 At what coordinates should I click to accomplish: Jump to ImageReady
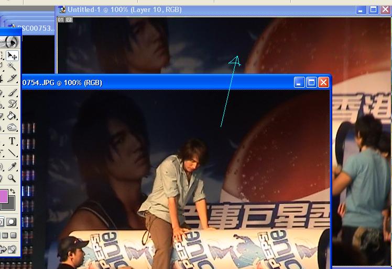(7, 249)
